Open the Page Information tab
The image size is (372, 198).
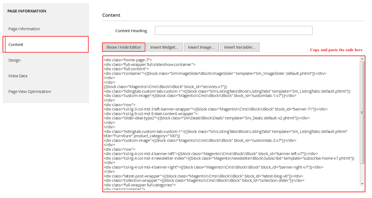24,29
